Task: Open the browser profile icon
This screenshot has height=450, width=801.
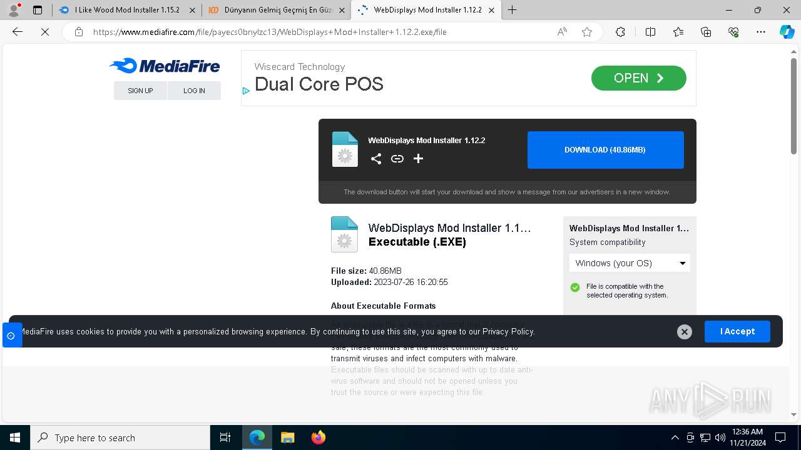Action: click(x=13, y=10)
